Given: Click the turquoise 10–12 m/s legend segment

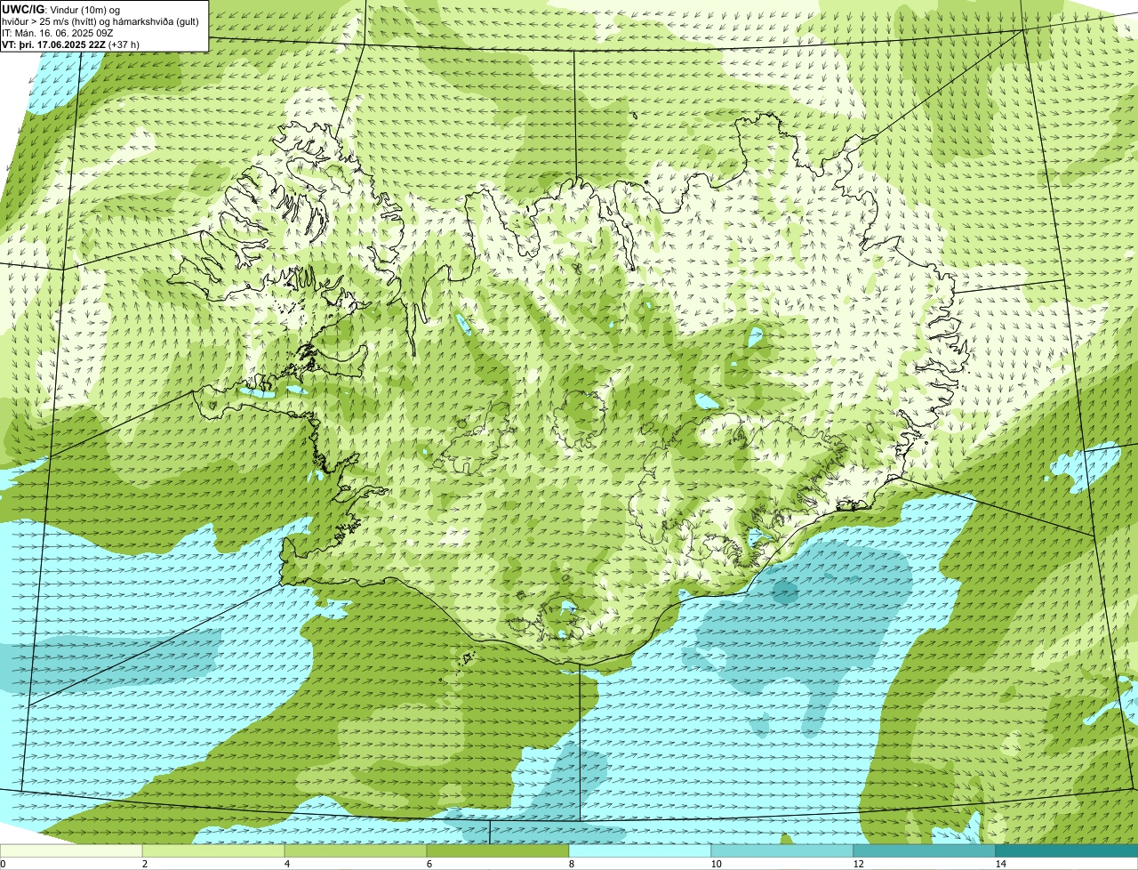Looking at the screenshot, I should point(782,850).
